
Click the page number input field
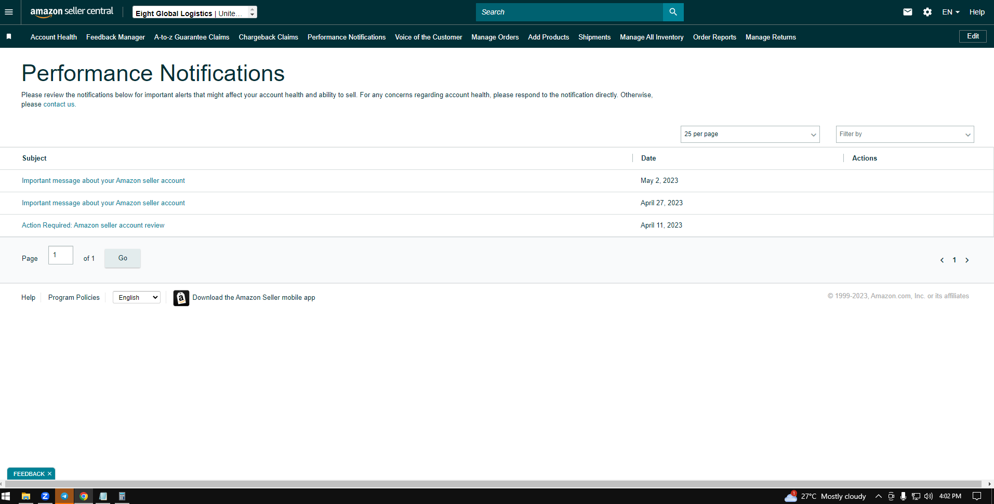tap(61, 255)
